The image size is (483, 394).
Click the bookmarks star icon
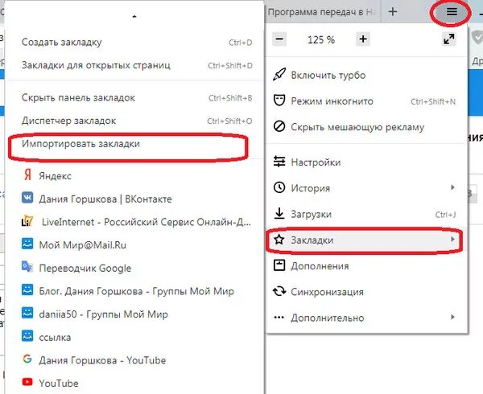tap(279, 240)
